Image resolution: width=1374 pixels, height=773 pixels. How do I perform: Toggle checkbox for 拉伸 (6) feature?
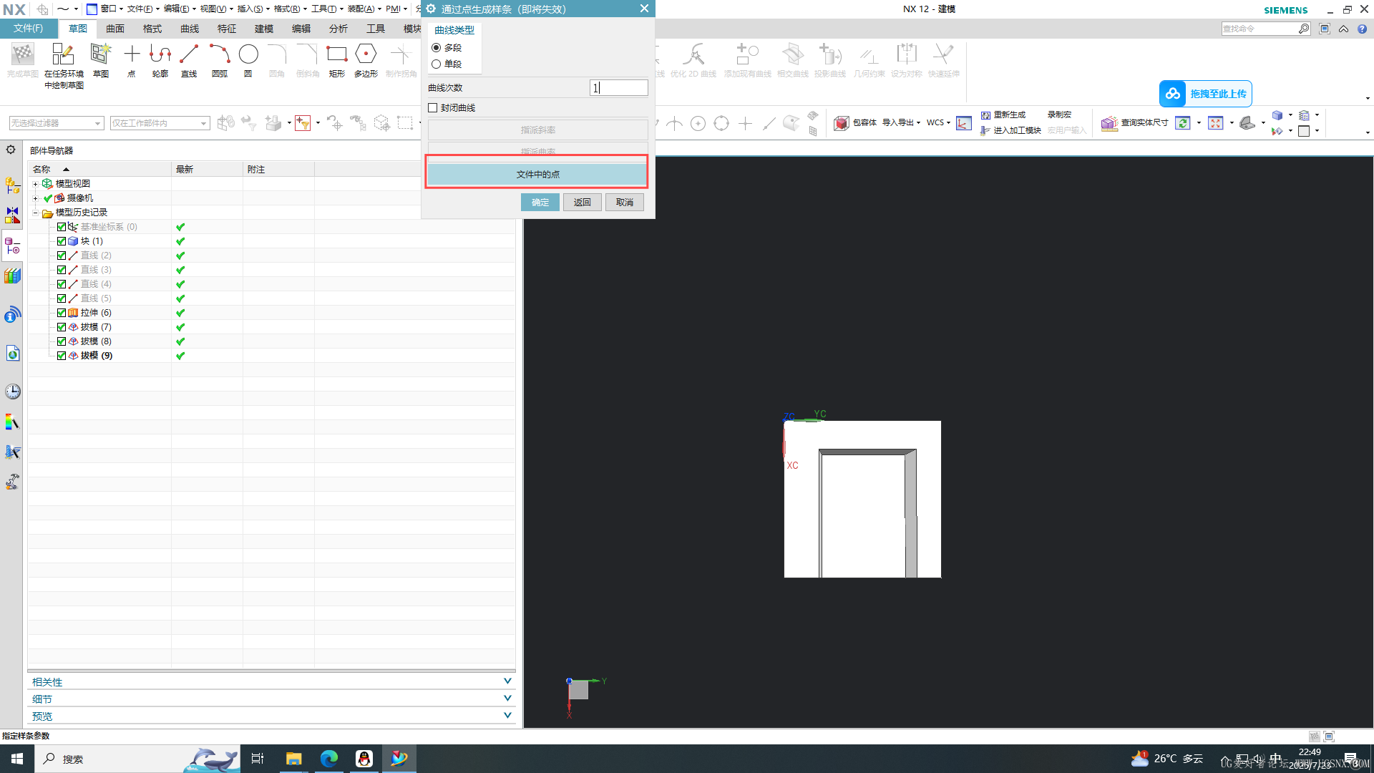[x=62, y=313]
